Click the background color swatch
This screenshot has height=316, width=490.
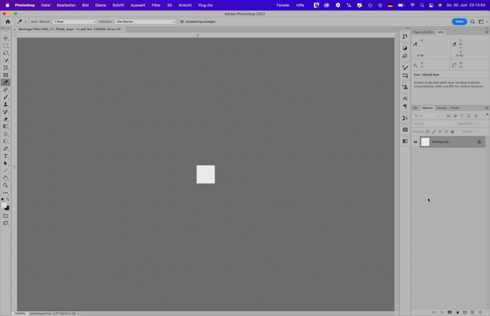(7, 209)
